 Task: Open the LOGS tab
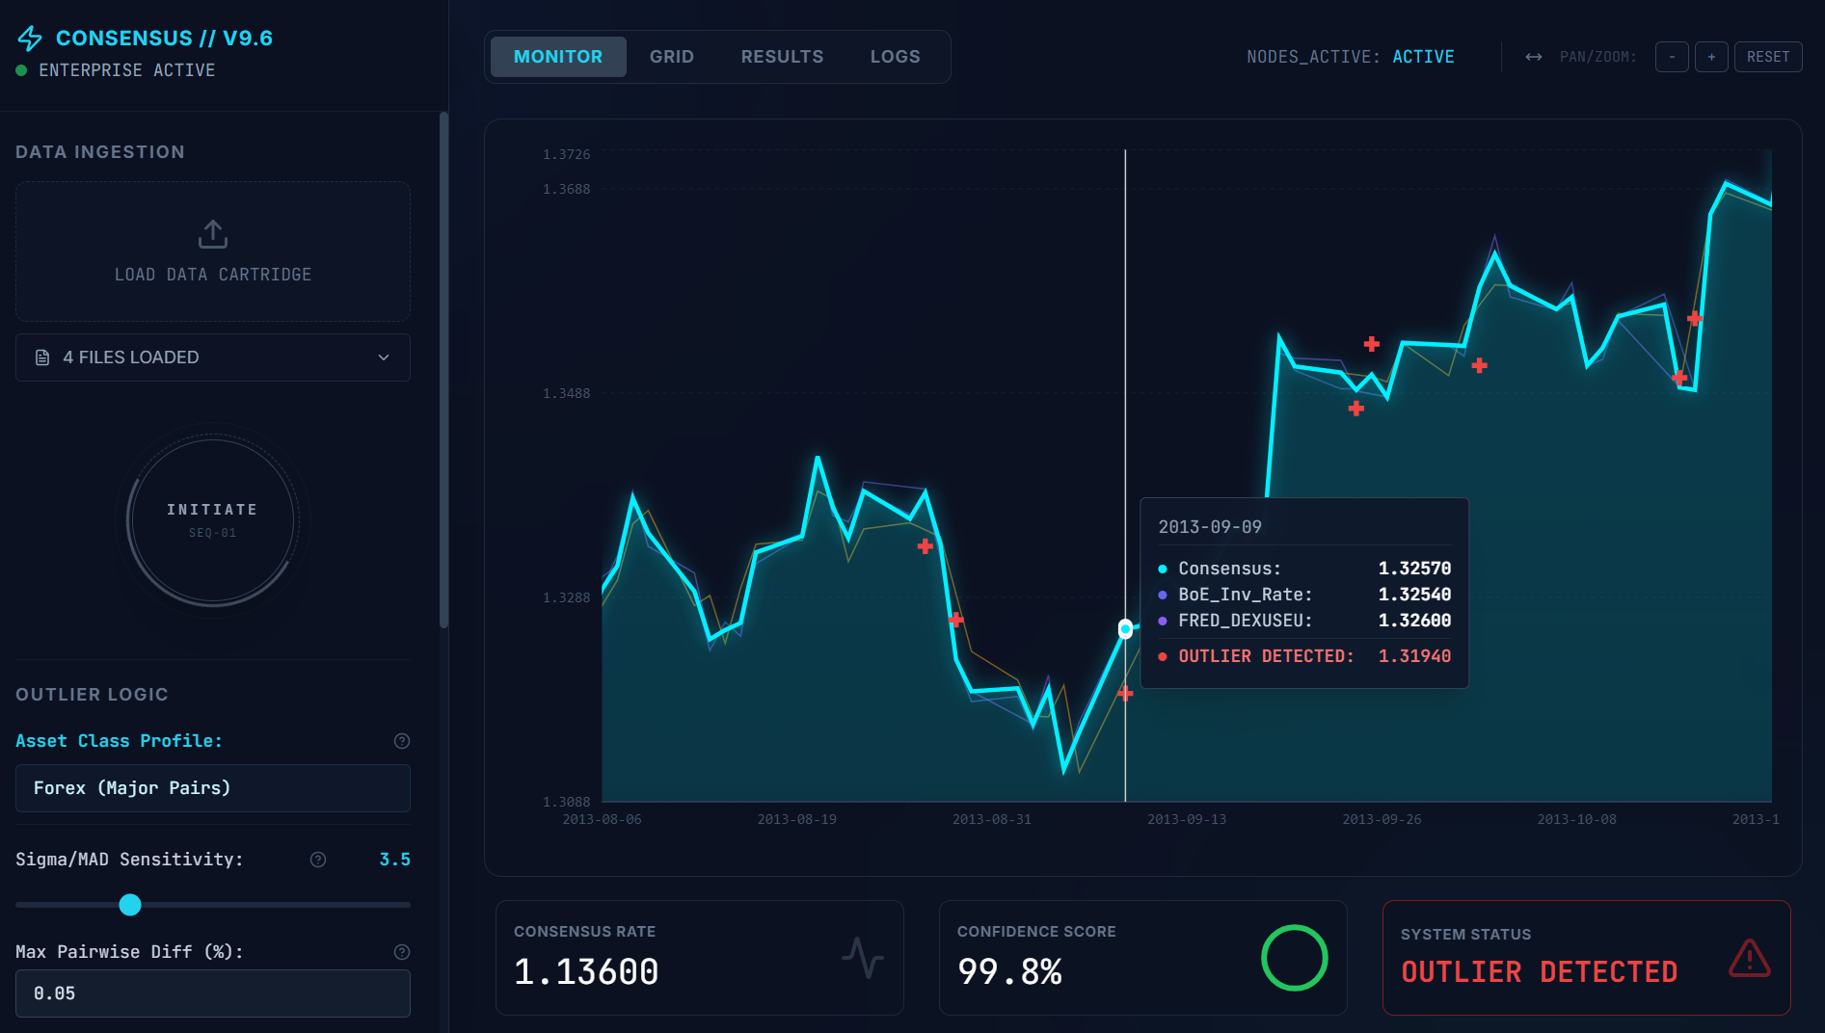[895, 56]
